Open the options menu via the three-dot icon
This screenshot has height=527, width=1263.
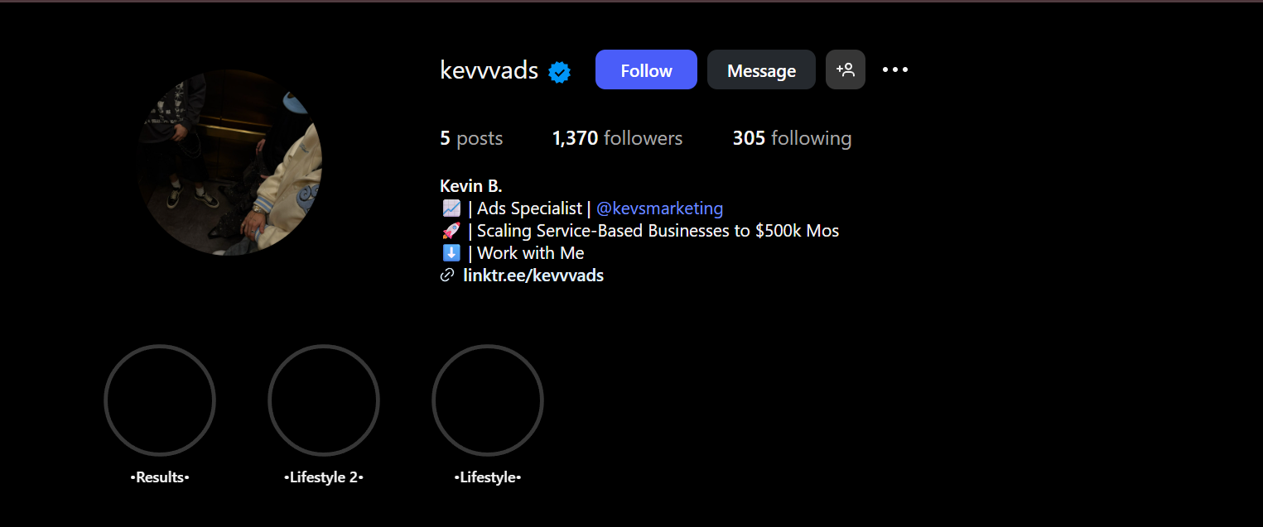894,69
